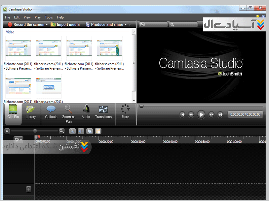This screenshot has height=201, width=269.
Task: Open the Play menu
Action: (x=38, y=17)
